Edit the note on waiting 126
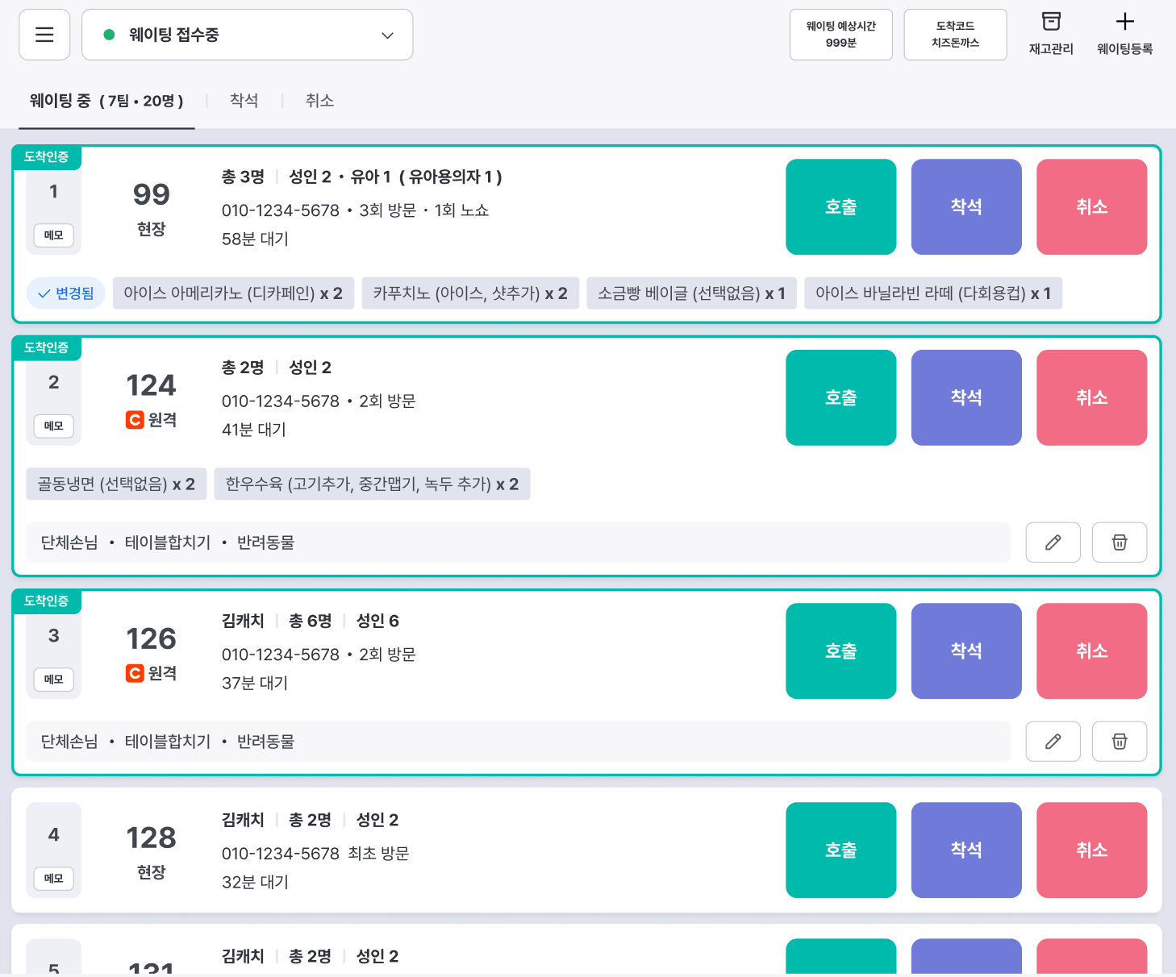The height and width of the screenshot is (977, 1176). tap(1053, 742)
